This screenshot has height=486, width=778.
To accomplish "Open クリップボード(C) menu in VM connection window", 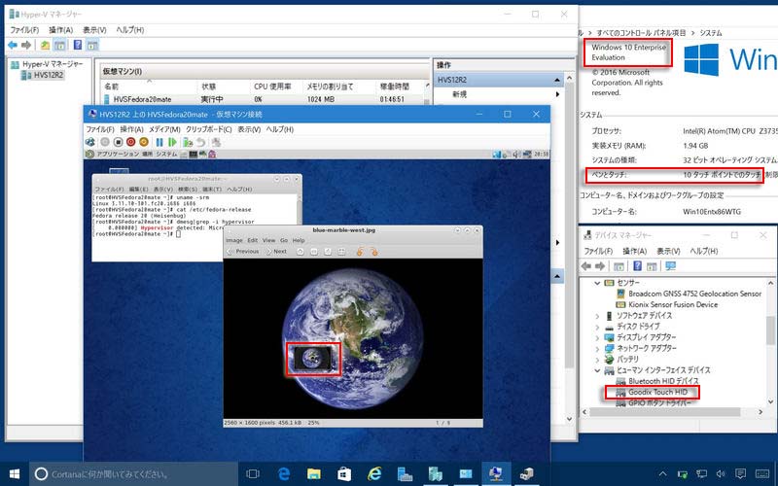I will (x=209, y=129).
